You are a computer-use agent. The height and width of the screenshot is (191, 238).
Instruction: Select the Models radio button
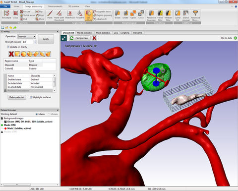click(x=49, y=114)
